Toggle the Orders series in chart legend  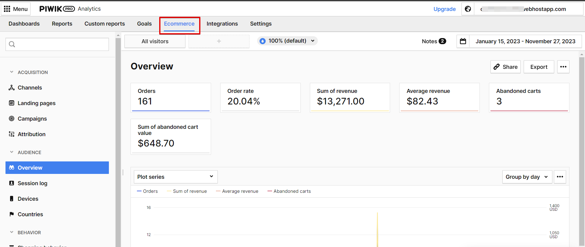click(x=148, y=191)
